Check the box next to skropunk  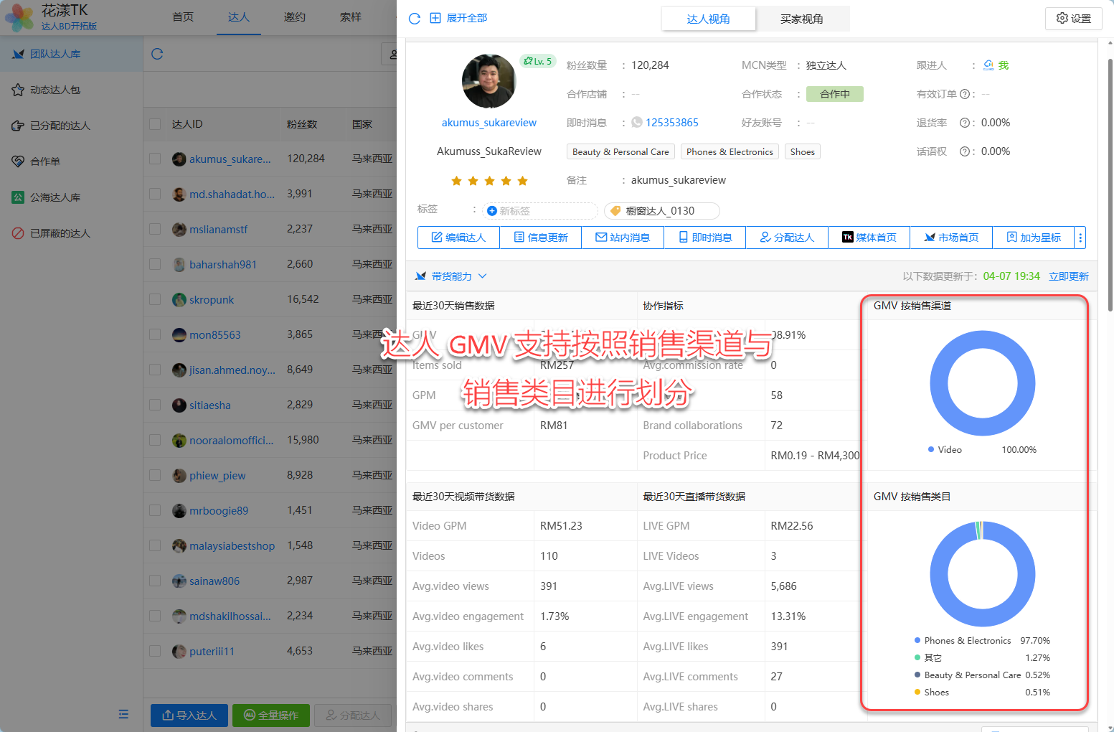click(x=155, y=299)
